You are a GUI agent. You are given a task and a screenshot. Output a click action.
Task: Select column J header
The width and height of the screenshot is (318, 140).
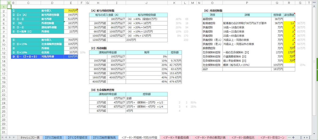coord(146,3)
